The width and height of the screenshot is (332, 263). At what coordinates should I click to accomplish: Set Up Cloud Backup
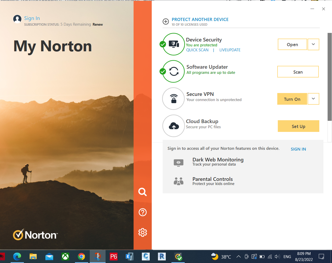298,126
